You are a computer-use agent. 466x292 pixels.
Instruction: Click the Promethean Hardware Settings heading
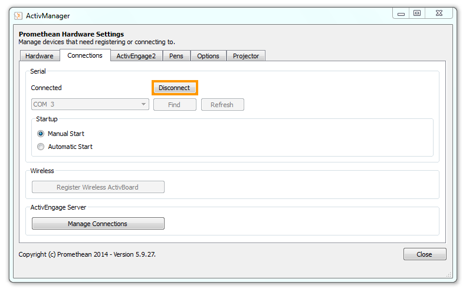click(x=71, y=34)
